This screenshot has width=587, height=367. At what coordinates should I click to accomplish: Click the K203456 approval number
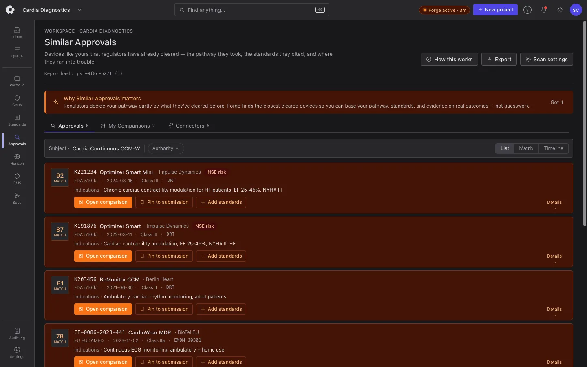pyautogui.click(x=85, y=279)
